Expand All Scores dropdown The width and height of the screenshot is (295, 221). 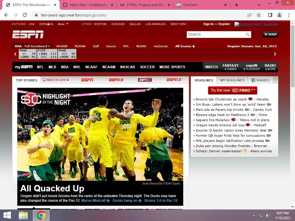185,46
